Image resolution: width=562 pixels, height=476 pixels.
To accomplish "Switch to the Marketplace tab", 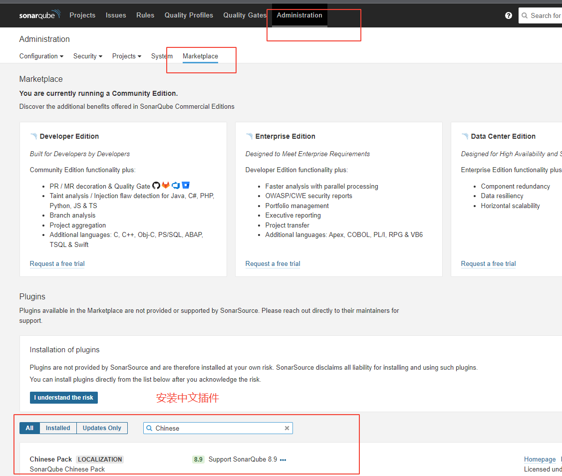I will 200,56.
